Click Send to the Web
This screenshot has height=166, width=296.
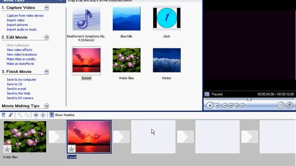click(x=18, y=93)
